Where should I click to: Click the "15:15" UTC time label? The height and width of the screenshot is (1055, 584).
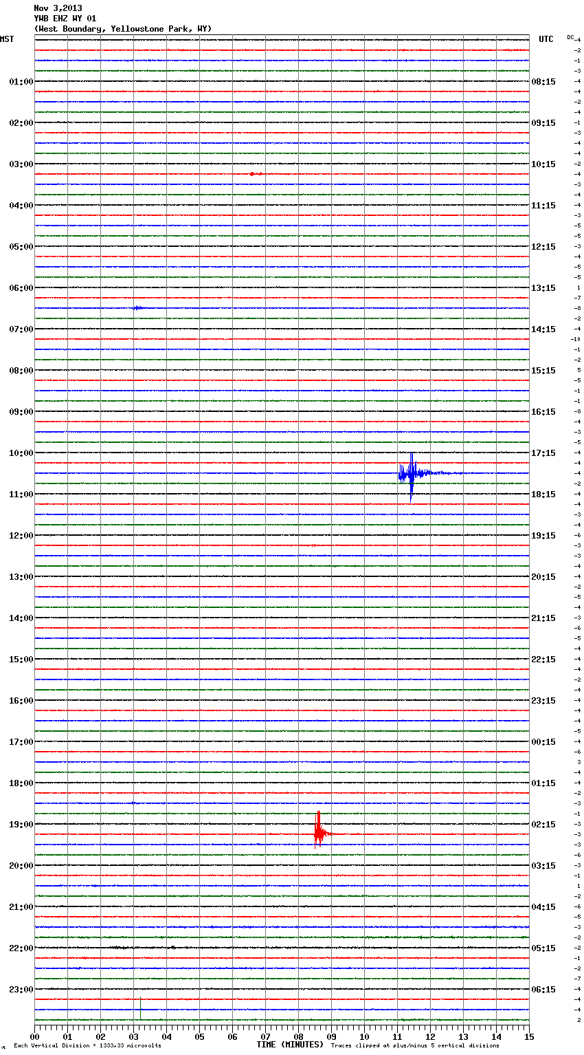pyautogui.click(x=543, y=371)
